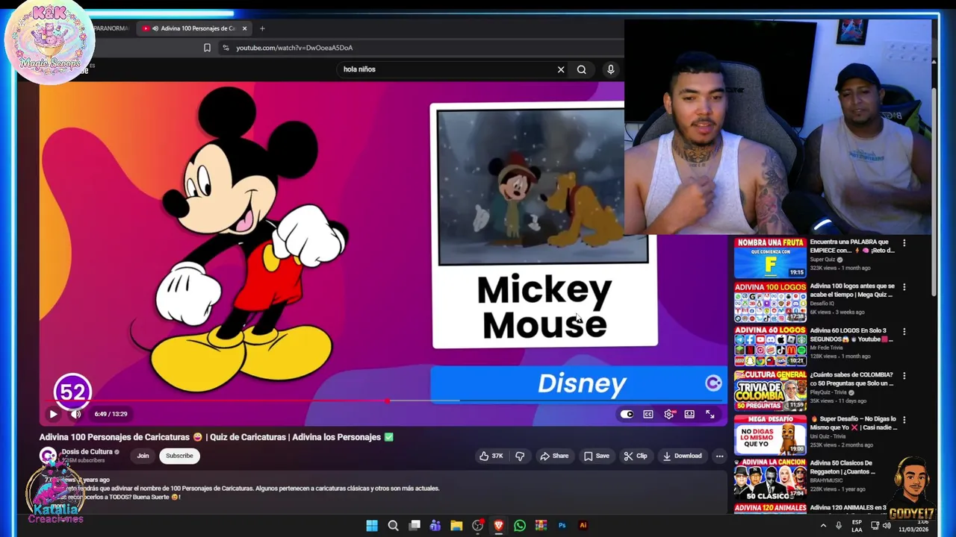
Task: Open Photoshop from taskbar
Action: click(562, 526)
